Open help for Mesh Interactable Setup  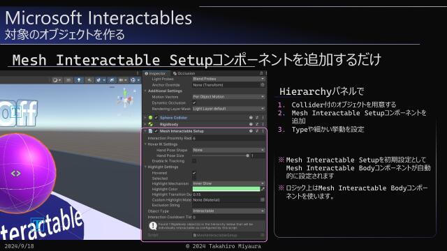tap(251, 131)
